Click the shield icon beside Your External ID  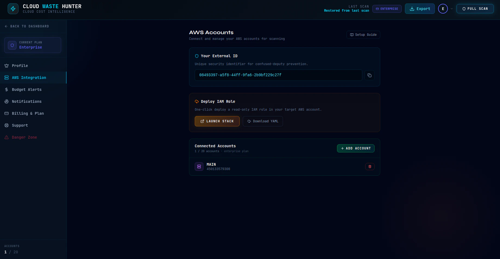coord(196,56)
